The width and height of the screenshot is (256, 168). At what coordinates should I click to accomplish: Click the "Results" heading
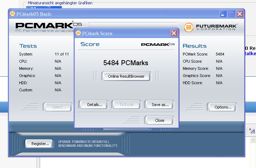coord(195,46)
